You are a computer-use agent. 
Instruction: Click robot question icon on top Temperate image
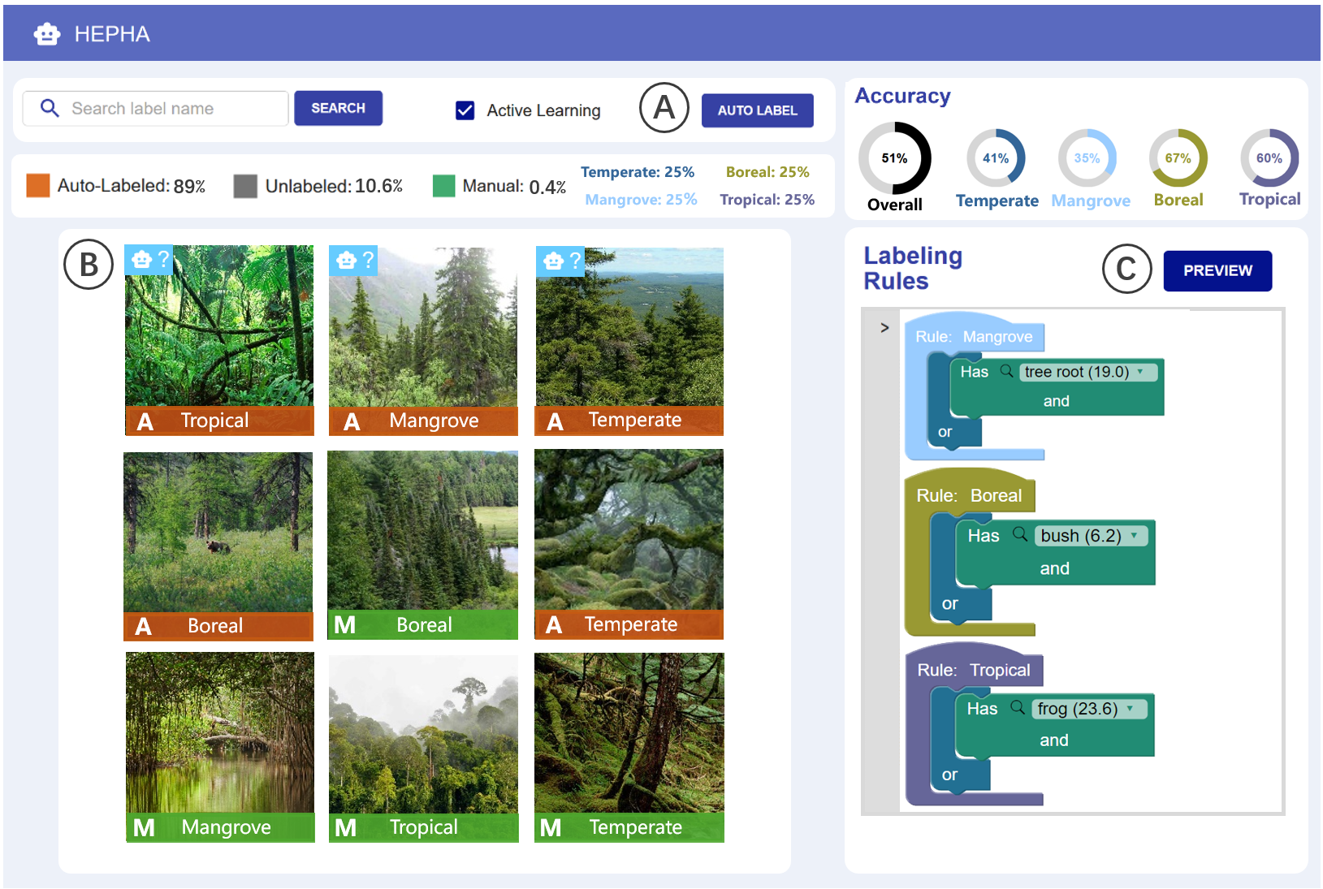click(x=561, y=261)
